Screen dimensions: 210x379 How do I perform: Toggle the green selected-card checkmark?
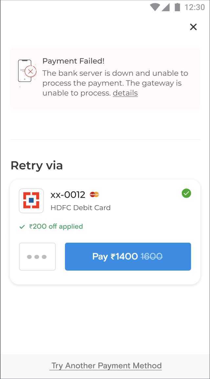[186, 193]
